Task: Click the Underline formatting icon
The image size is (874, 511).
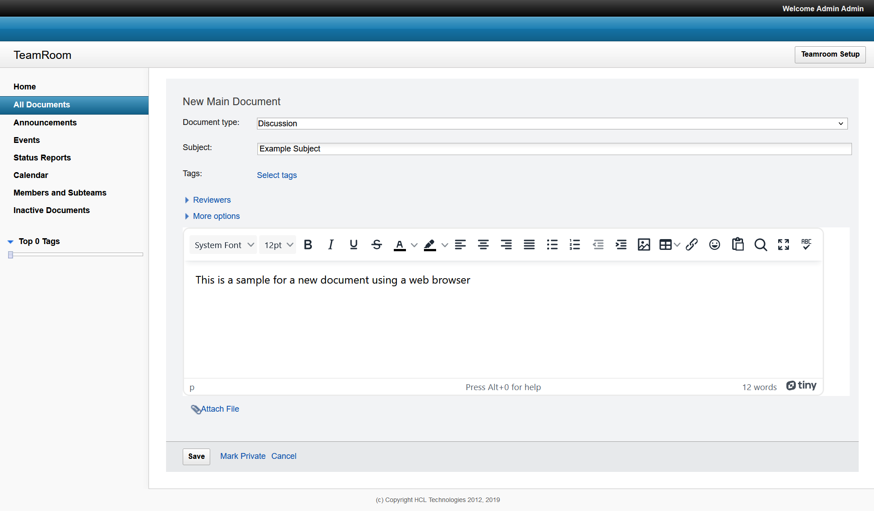Action: click(x=354, y=244)
